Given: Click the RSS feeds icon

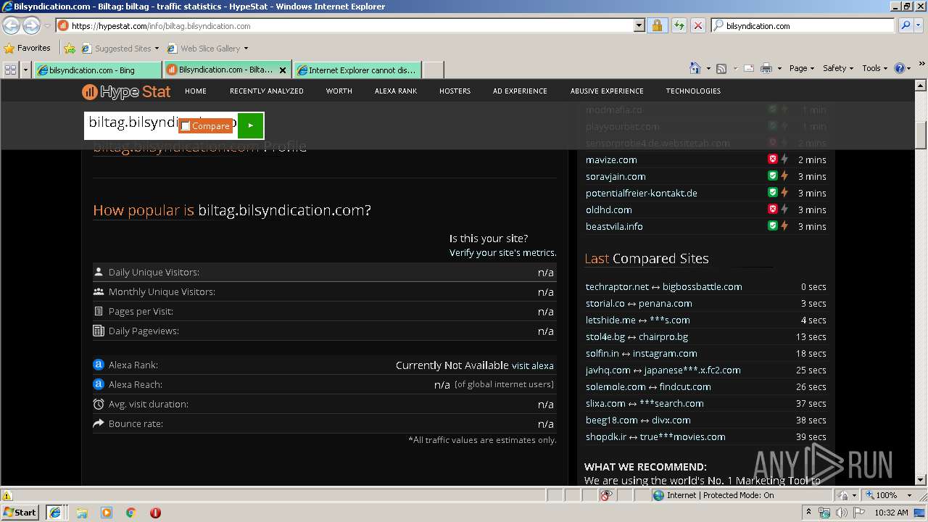Looking at the screenshot, I should pos(721,68).
